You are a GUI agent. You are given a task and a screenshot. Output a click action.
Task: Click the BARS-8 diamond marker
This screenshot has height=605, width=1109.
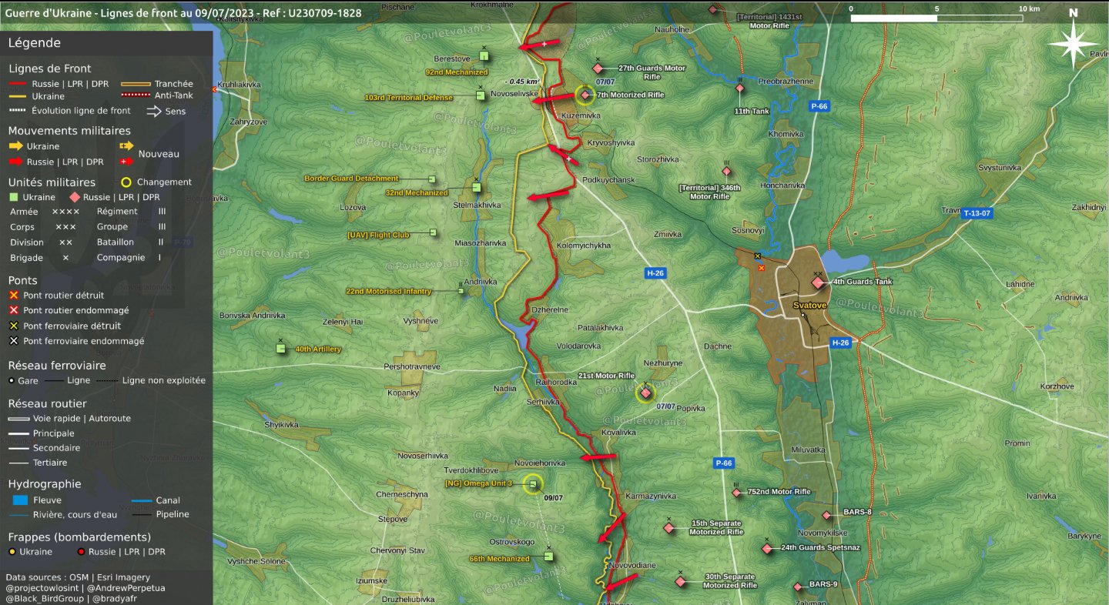click(x=826, y=515)
